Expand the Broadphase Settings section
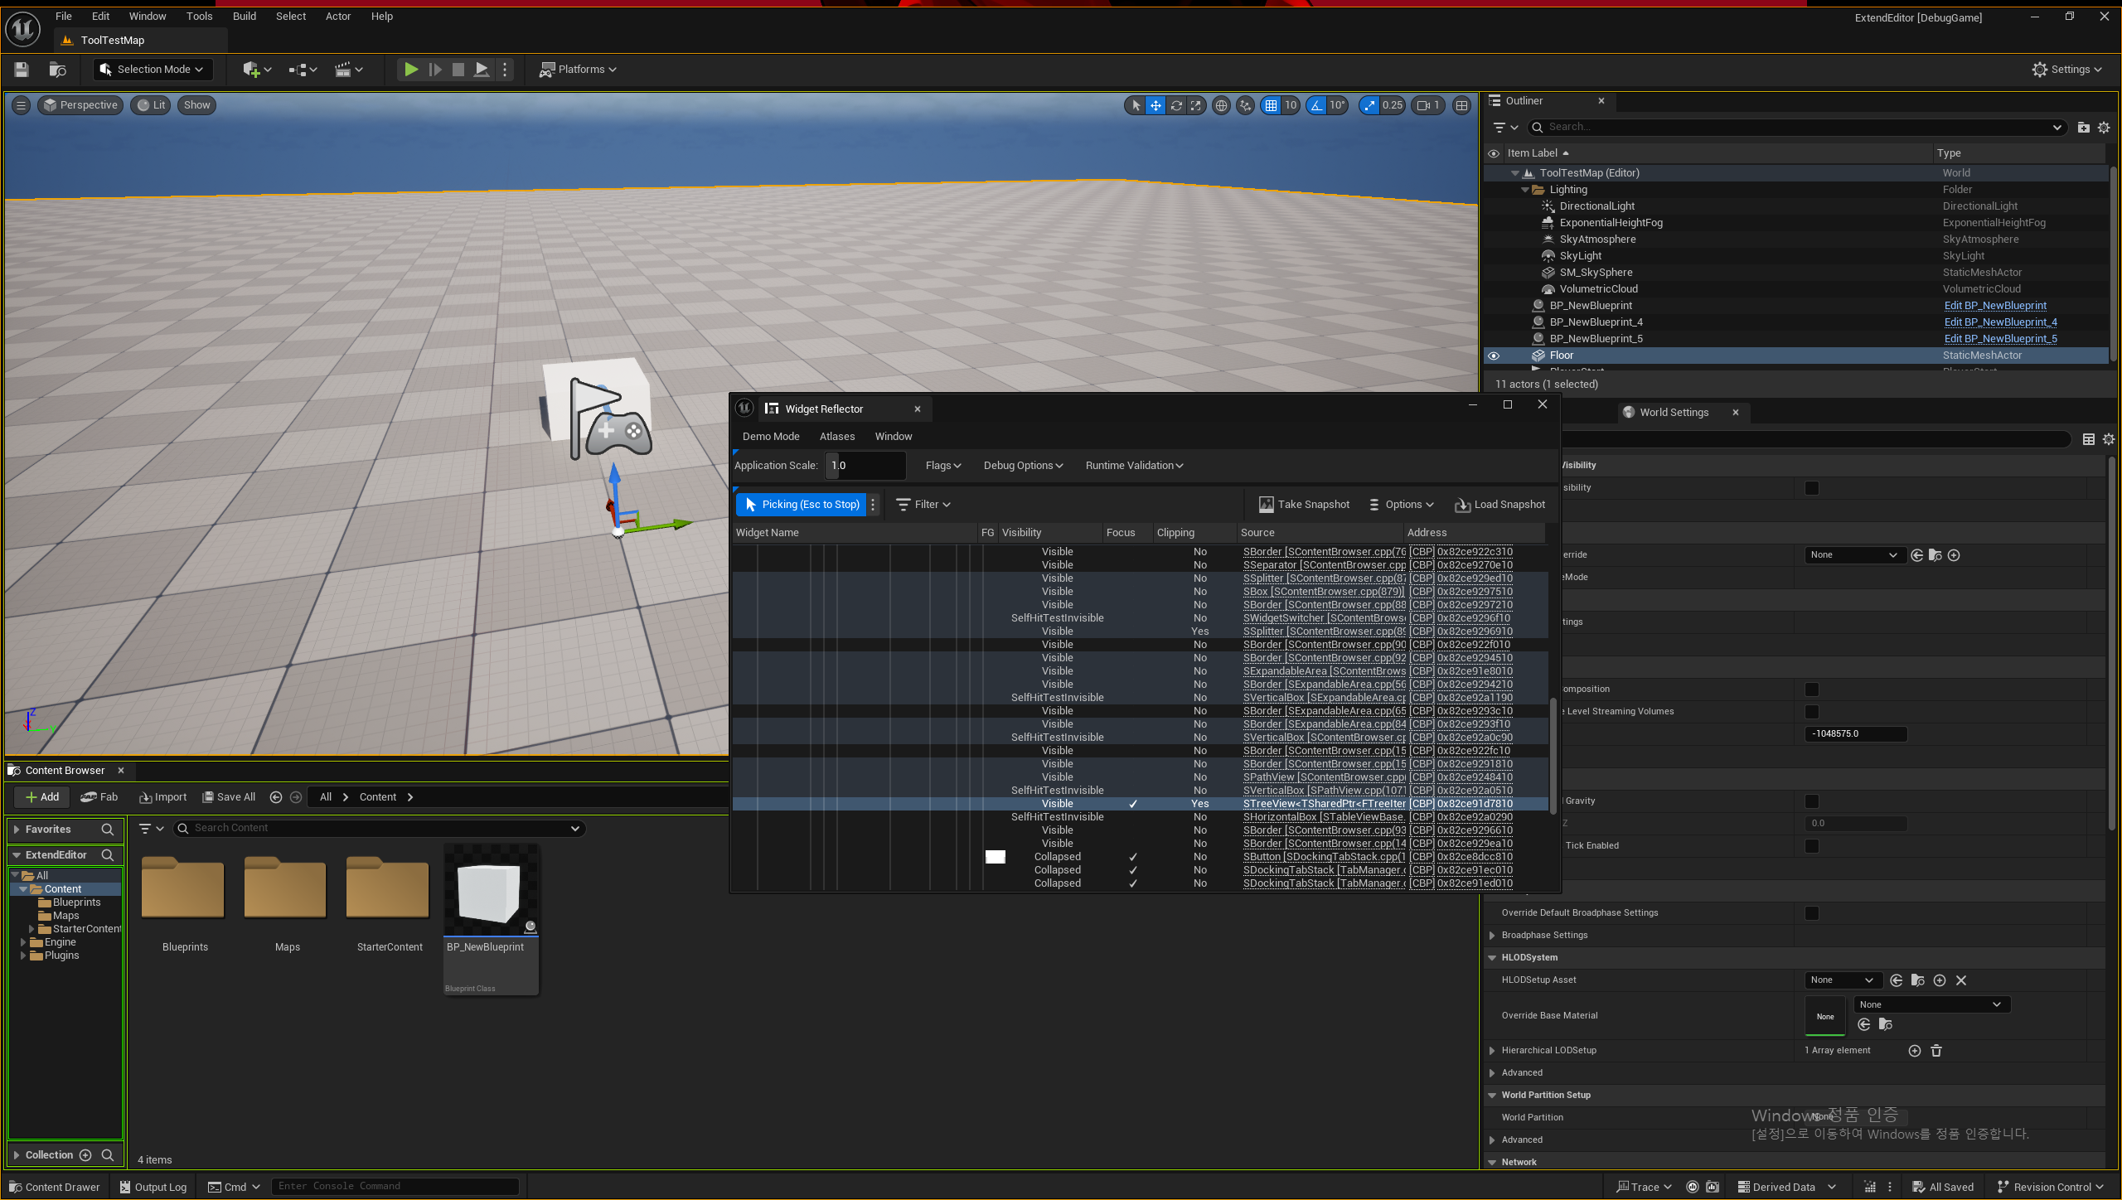Screen dimensions: 2122x1200 pos(1493,935)
